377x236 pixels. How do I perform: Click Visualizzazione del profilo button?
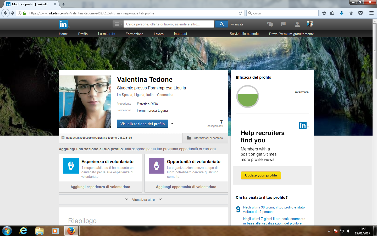(142, 124)
